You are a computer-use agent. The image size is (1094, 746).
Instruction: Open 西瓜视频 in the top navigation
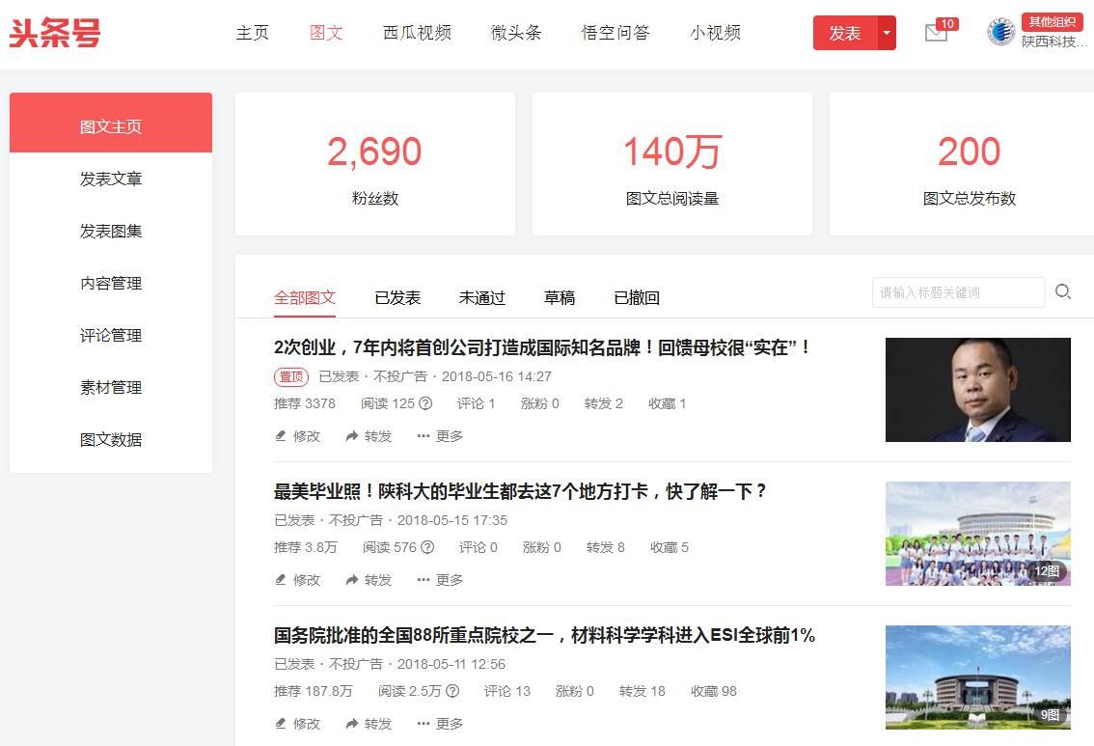click(417, 33)
